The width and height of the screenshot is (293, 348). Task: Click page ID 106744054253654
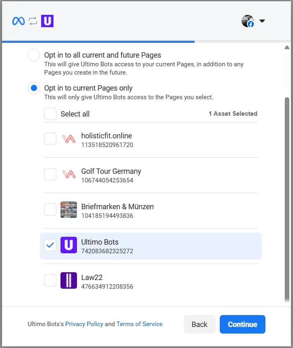pos(107,180)
